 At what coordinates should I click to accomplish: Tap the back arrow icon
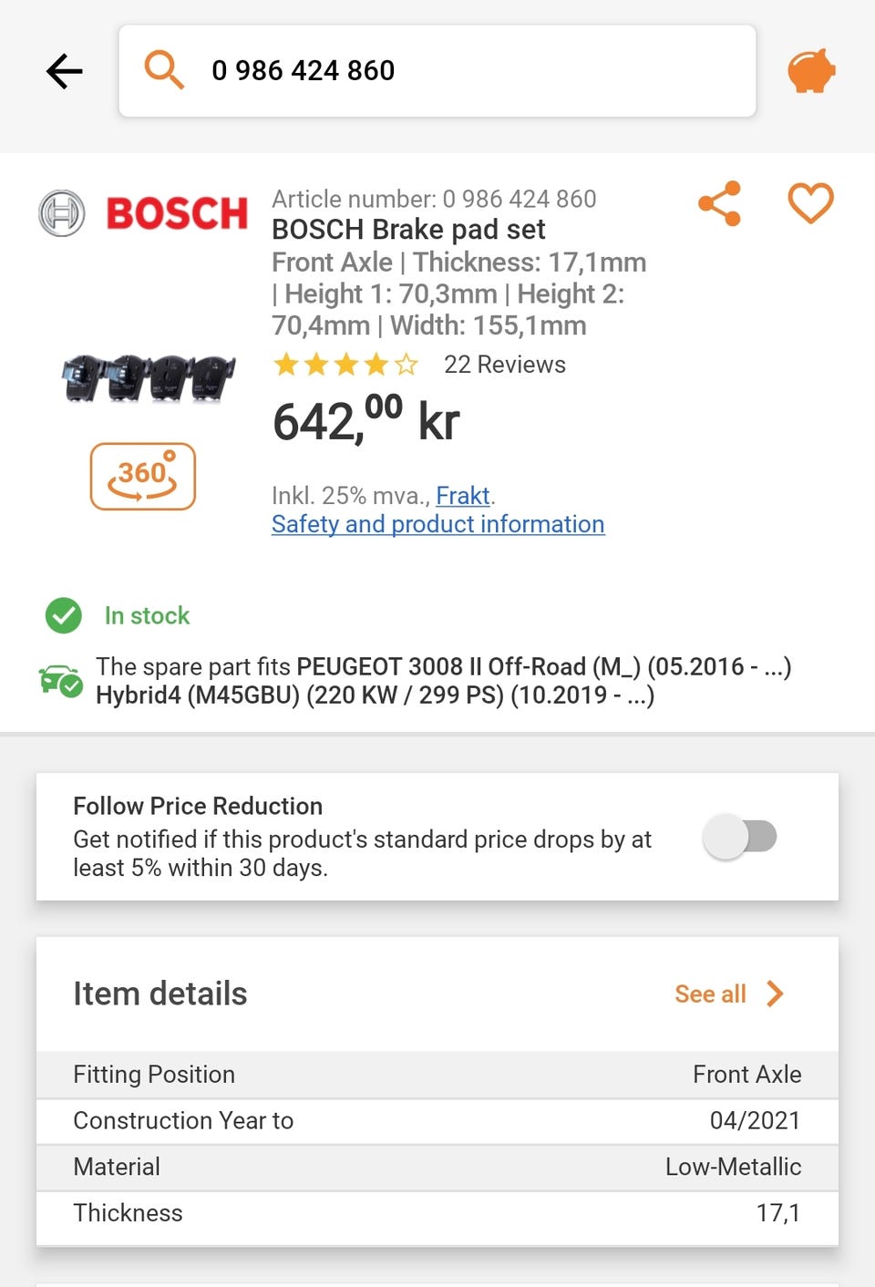pos(65,71)
